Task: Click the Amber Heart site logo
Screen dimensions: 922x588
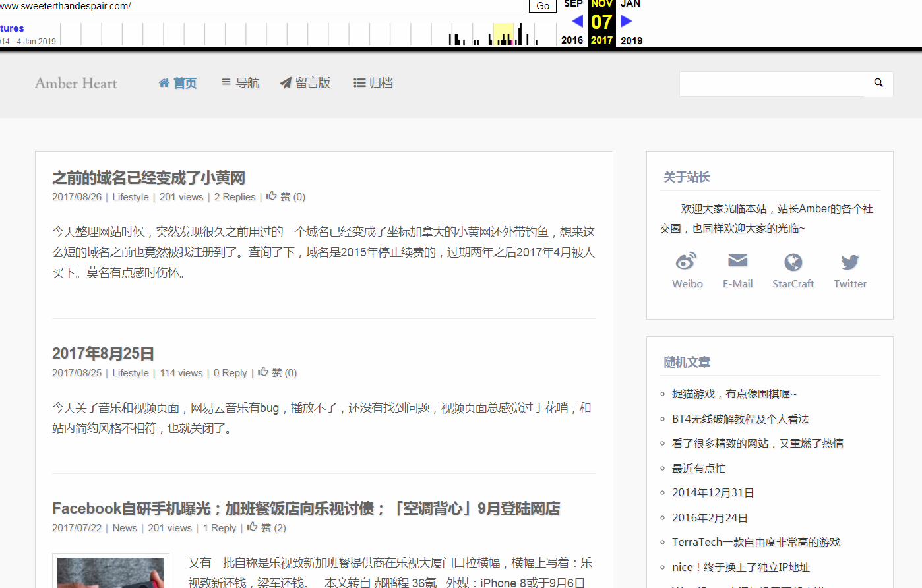Action: pyautogui.click(x=76, y=83)
